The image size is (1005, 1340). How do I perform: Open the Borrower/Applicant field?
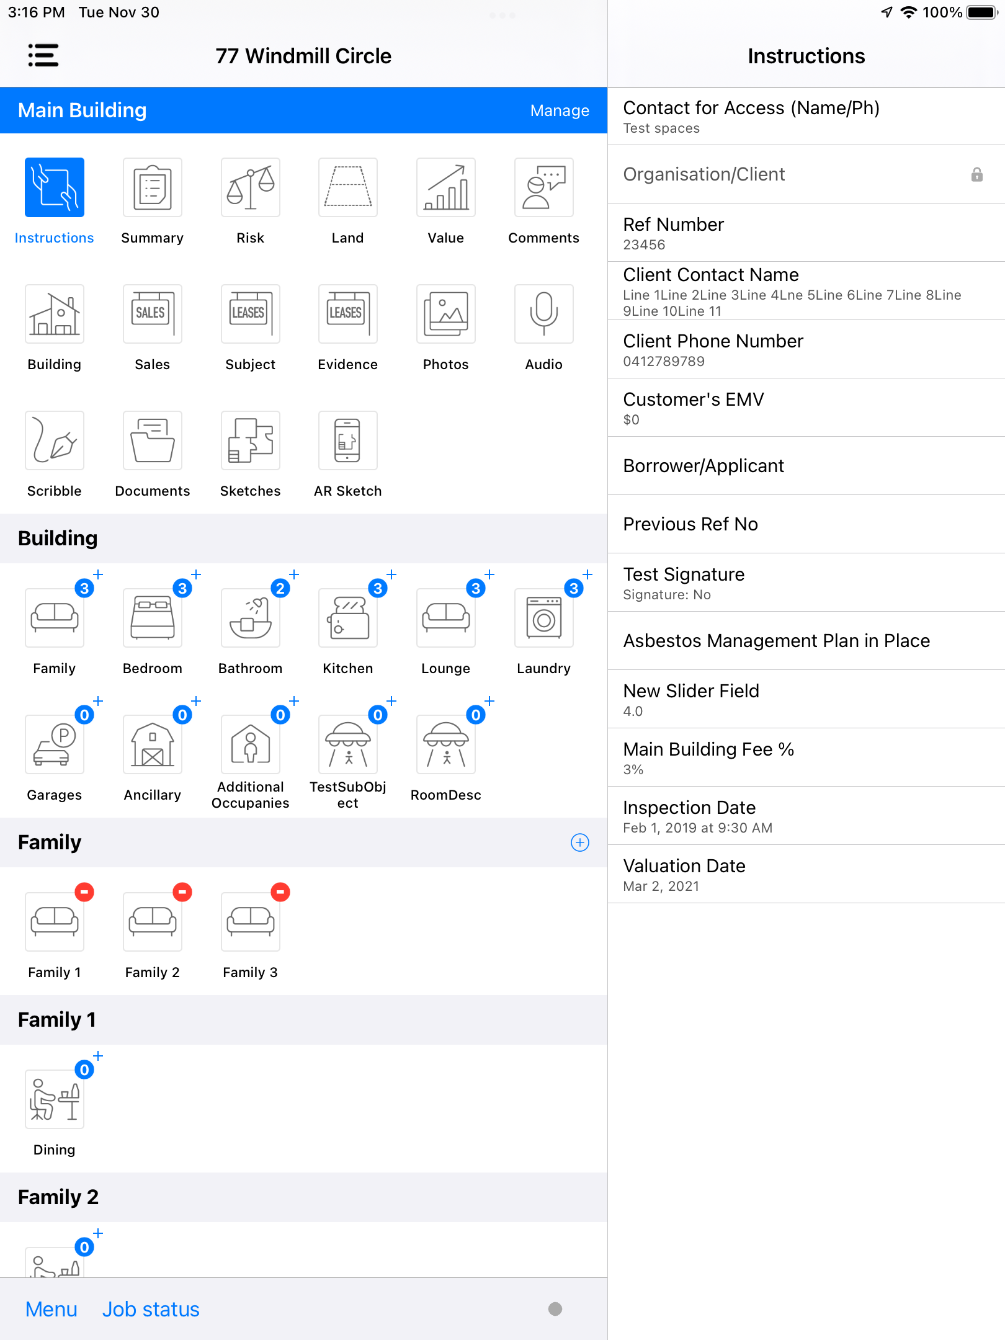[x=806, y=466]
